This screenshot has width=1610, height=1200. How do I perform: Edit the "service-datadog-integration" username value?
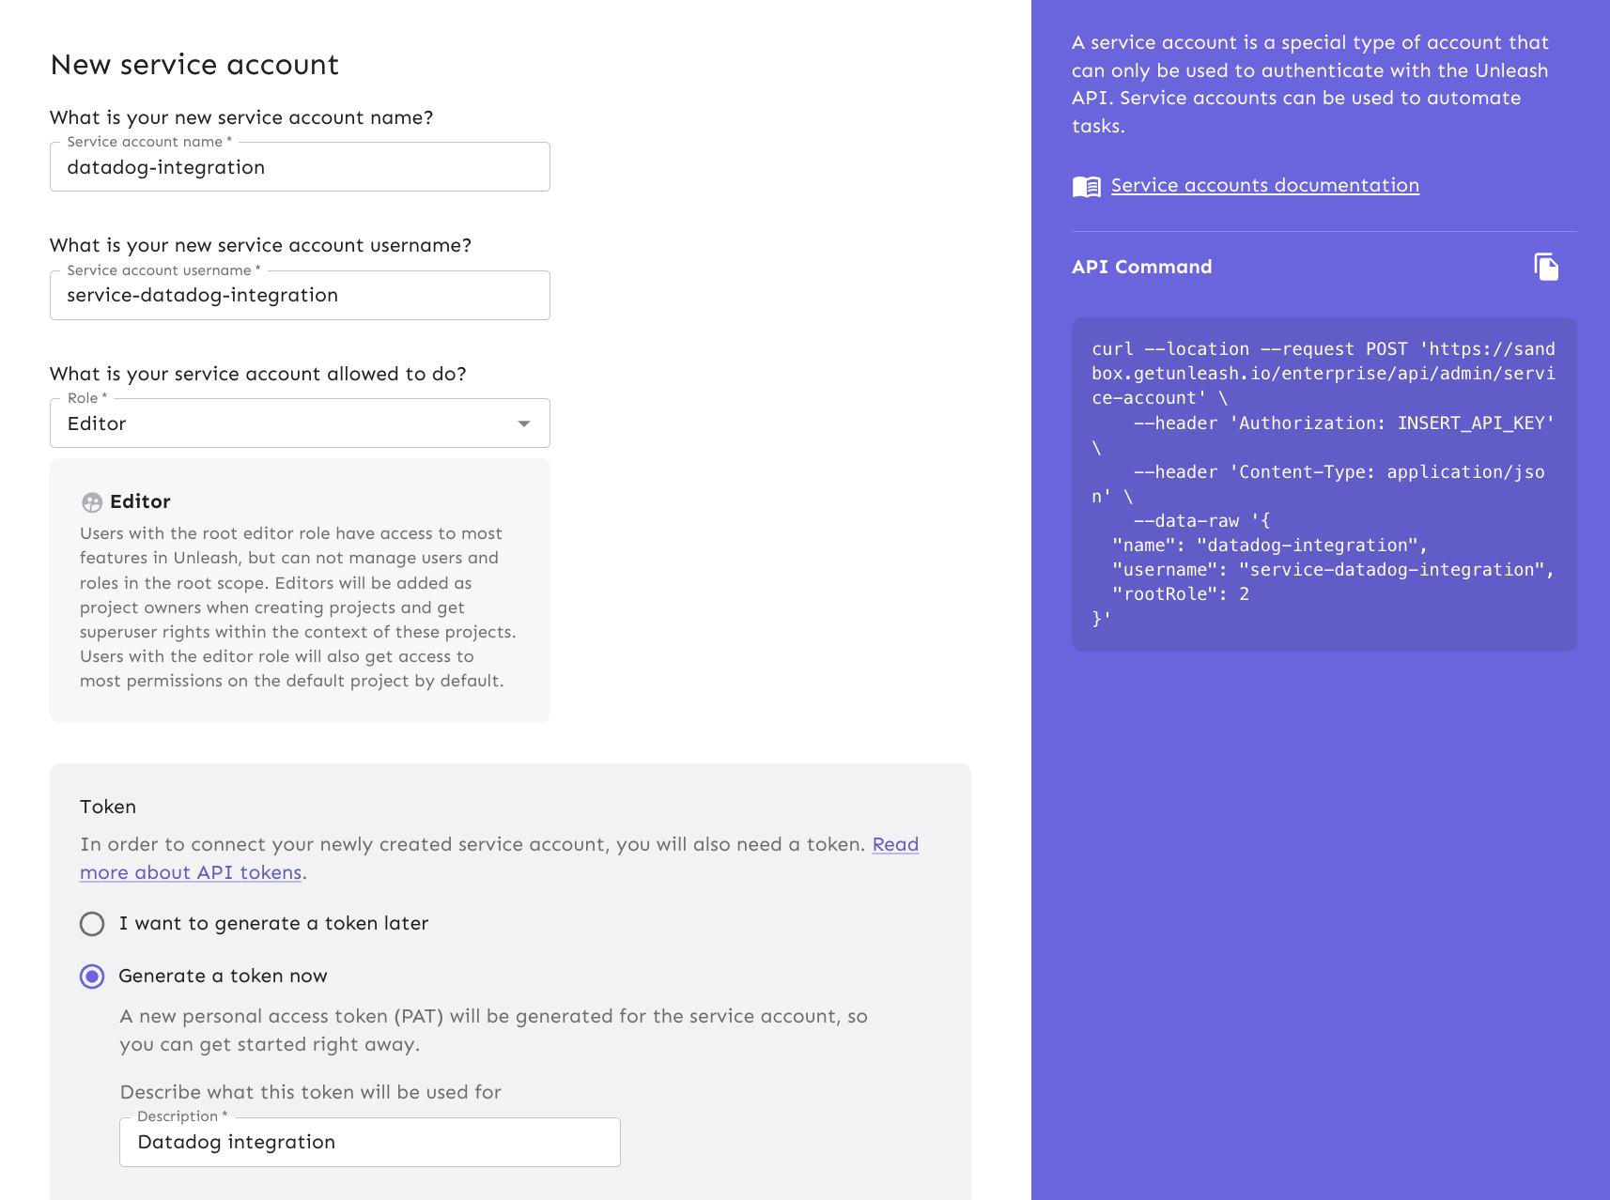(299, 295)
